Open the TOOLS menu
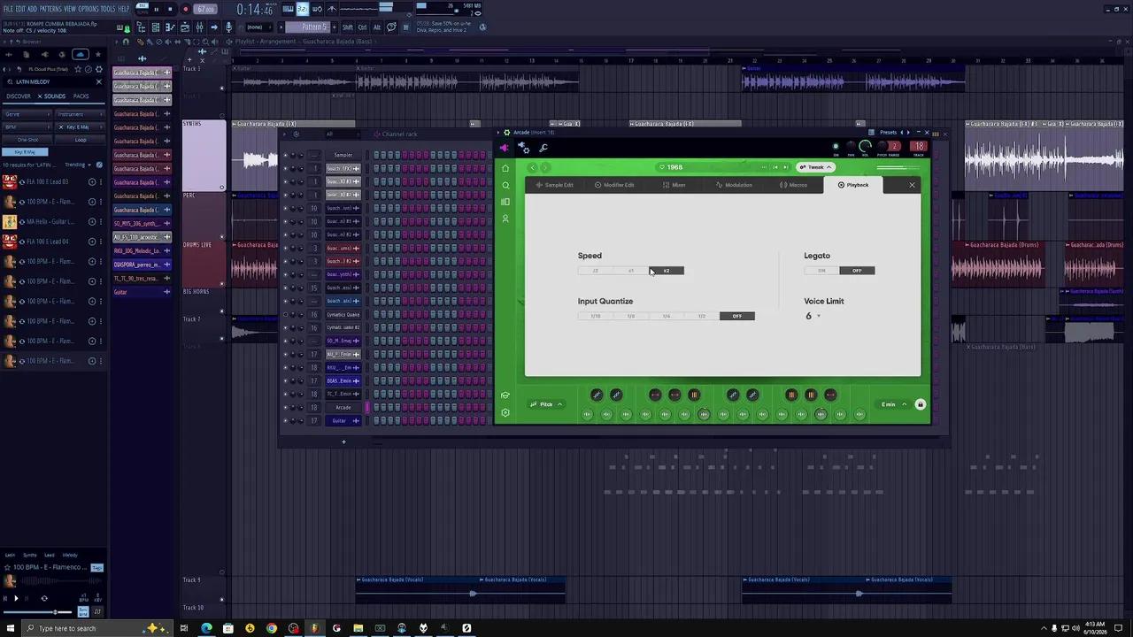Viewport: 1133px width, 637px height. pos(108,9)
